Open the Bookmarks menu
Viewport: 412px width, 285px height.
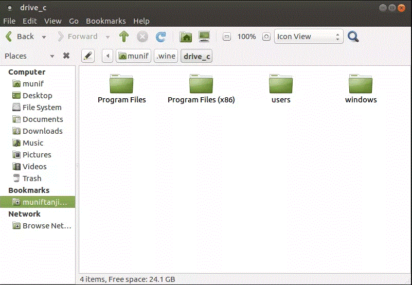(106, 21)
